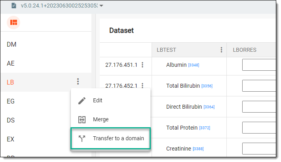Click the Transfer split-arrow icon
The image size is (281, 162).
[82, 139]
